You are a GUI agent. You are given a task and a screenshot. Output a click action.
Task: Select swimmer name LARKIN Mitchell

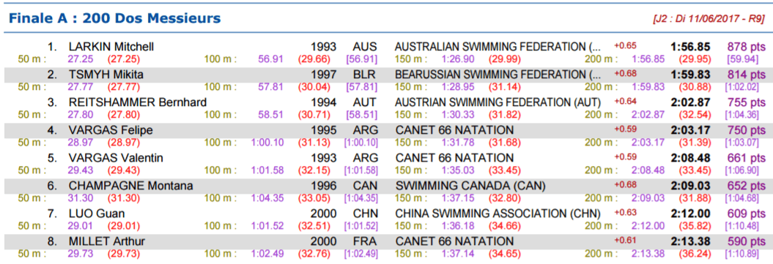point(111,47)
